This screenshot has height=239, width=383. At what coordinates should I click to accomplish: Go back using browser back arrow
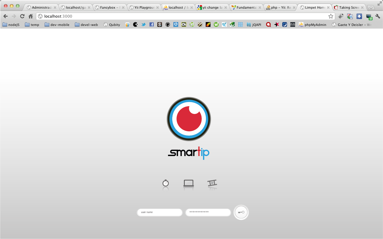(x=5, y=16)
